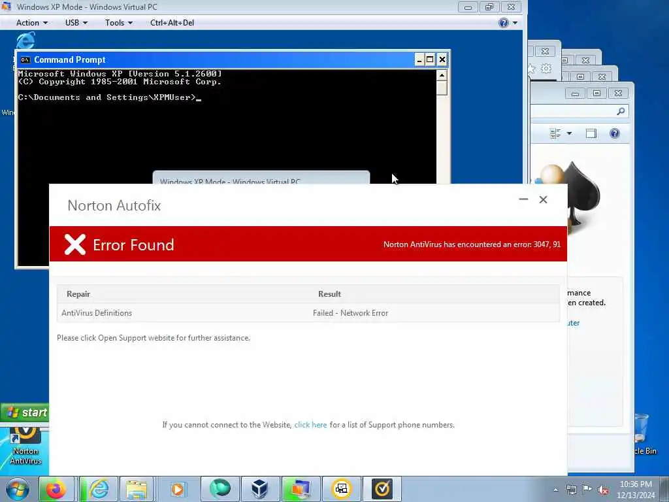The width and height of the screenshot is (669, 502).
Task: Click the Repair column header
Action: click(78, 294)
